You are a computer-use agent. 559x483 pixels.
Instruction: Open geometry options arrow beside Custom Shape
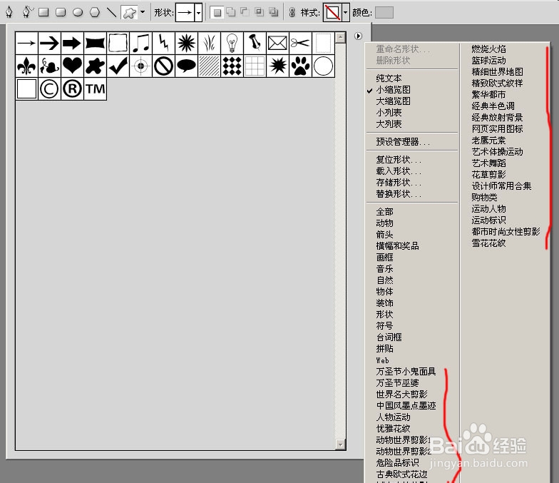[x=143, y=11]
